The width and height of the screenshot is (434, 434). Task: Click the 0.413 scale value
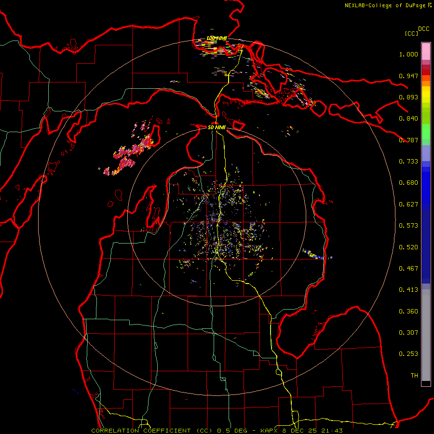(408, 290)
